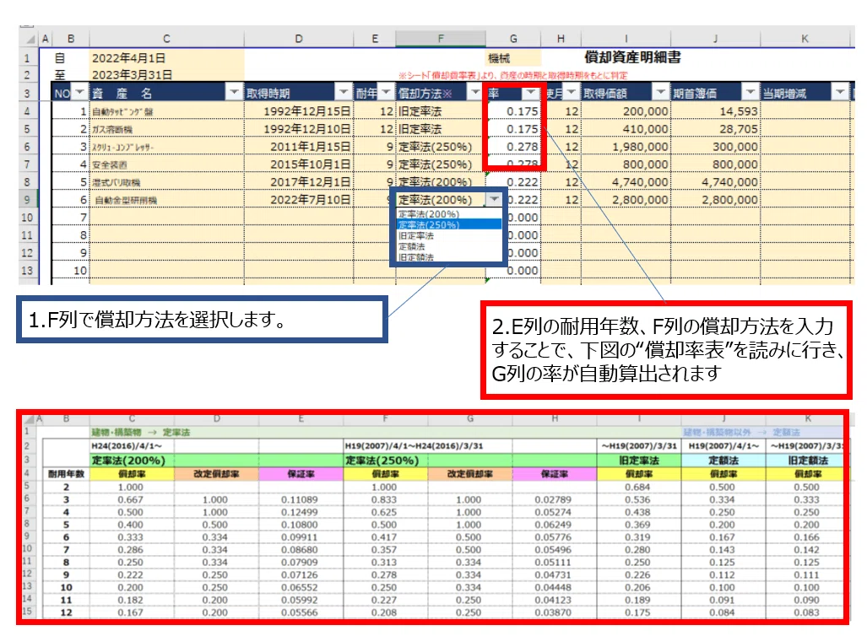This screenshot has width=867, height=636.
Task: Click acquisition cost 1,980,000
Action: [640, 147]
